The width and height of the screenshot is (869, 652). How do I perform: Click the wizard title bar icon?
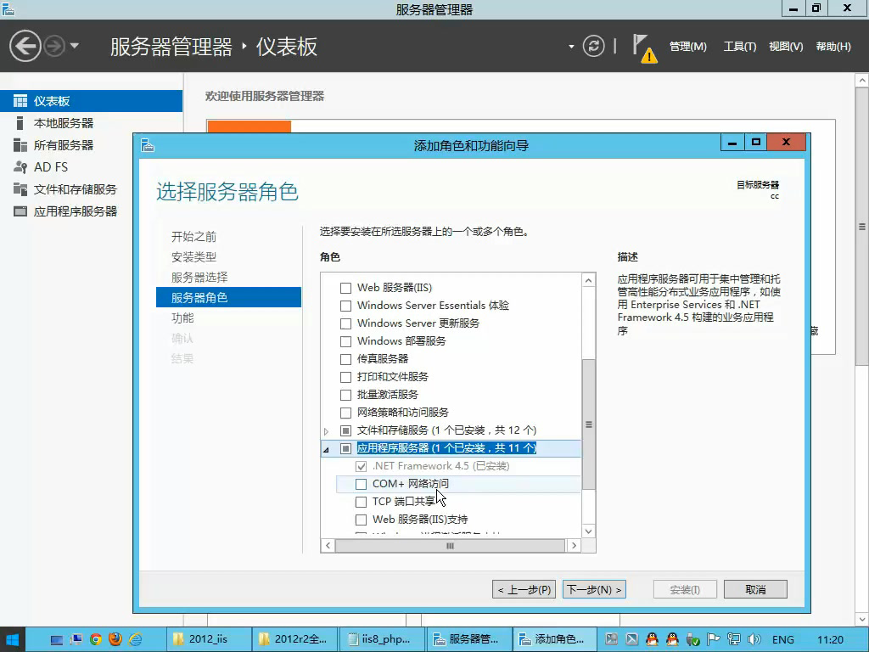point(148,145)
